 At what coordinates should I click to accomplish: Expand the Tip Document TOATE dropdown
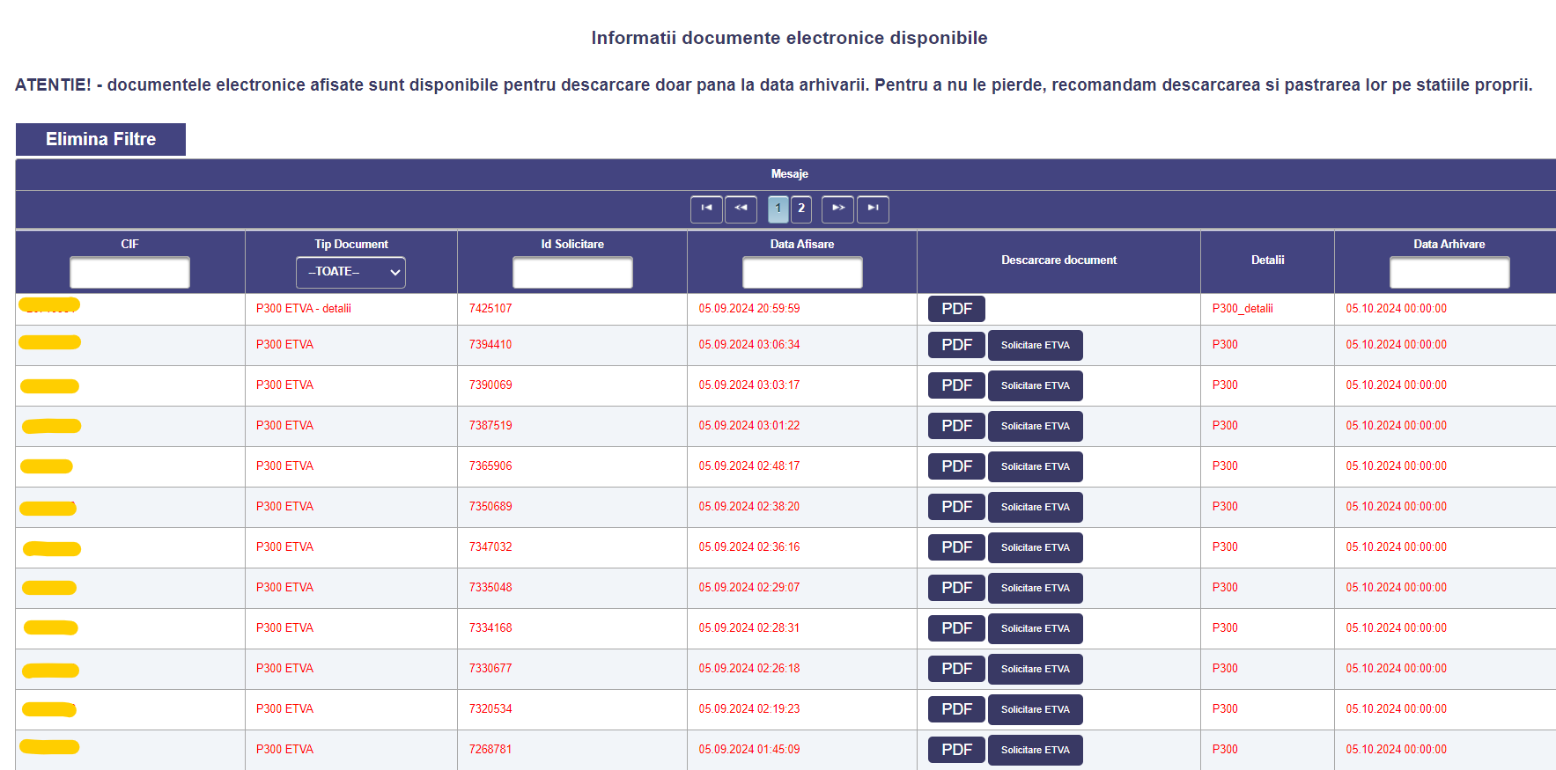click(350, 273)
